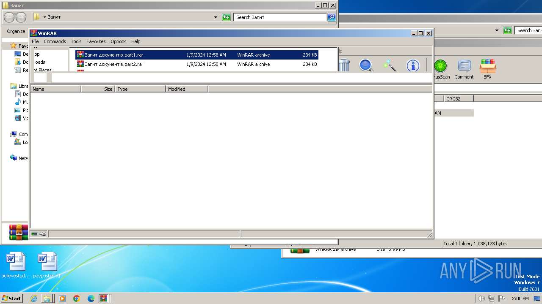
Task: Open address history dropdown in Запит Explorer
Action: coord(216,17)
